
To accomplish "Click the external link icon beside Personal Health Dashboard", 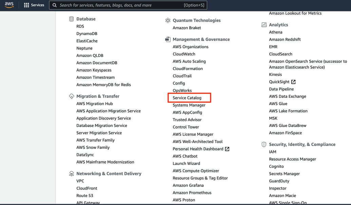I will point(228,149).
